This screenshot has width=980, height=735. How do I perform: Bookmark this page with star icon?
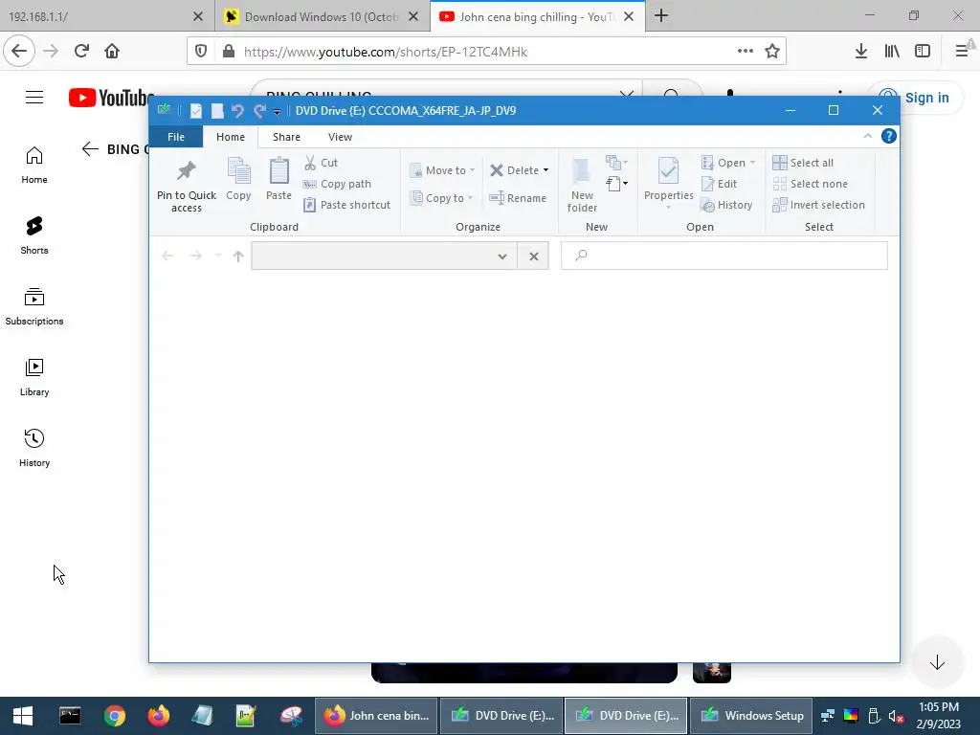(772, 52)
